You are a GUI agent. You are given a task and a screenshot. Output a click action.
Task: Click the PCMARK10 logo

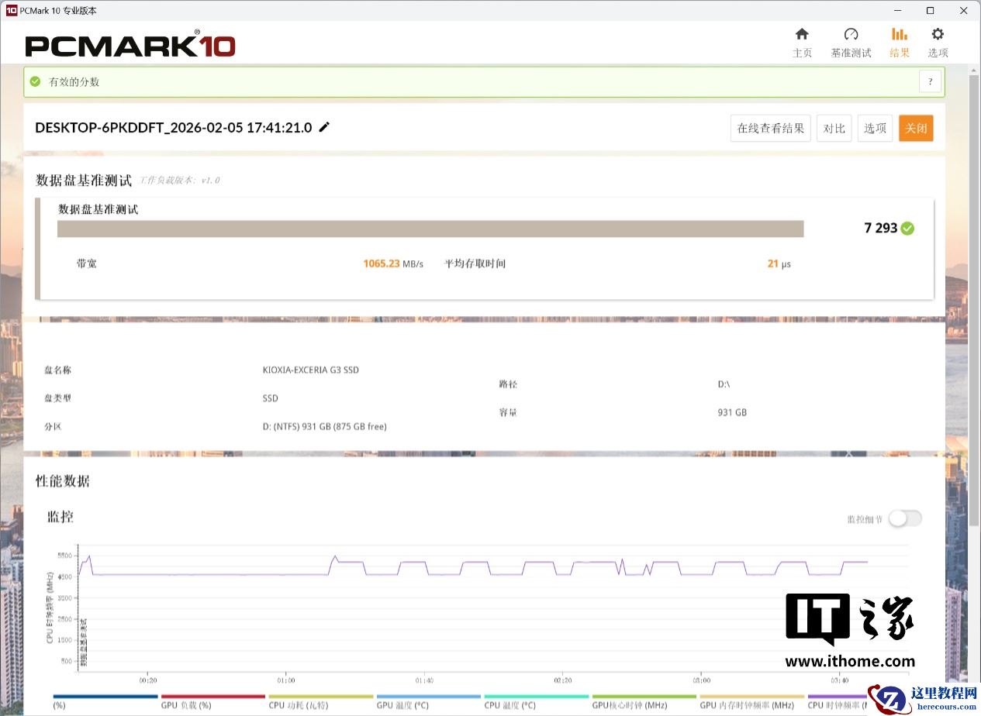pos(130,44)
